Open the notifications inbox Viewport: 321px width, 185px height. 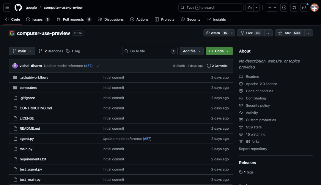tap(304, 7)
